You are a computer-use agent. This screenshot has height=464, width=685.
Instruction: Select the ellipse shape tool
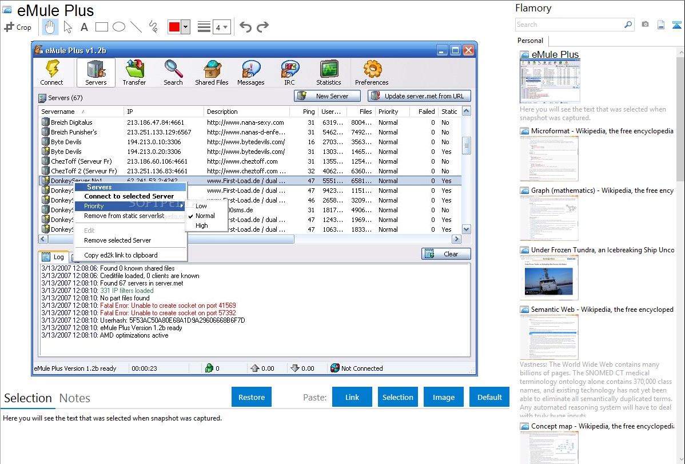[119, 27]
